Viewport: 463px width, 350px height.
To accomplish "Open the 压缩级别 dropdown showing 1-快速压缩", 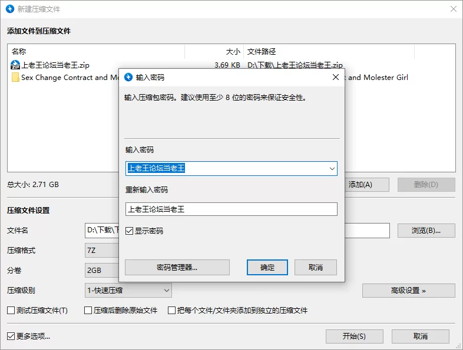I will tap(128, 291).
